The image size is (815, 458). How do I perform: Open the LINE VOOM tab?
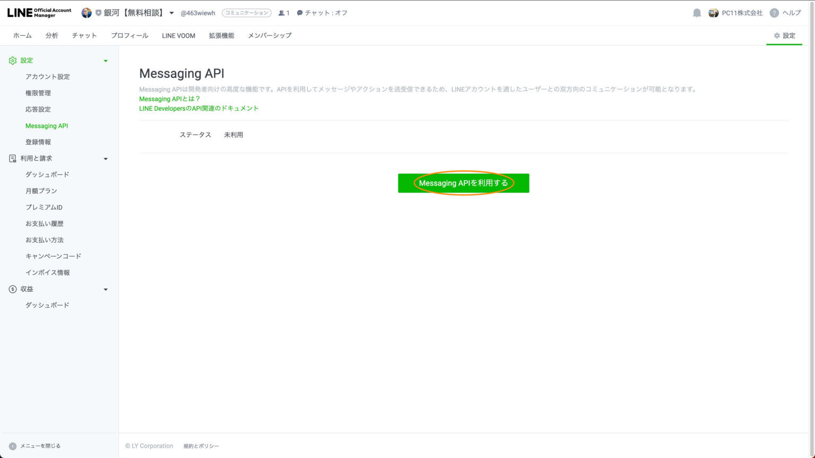pyautogui.click(x=178, y=35)
